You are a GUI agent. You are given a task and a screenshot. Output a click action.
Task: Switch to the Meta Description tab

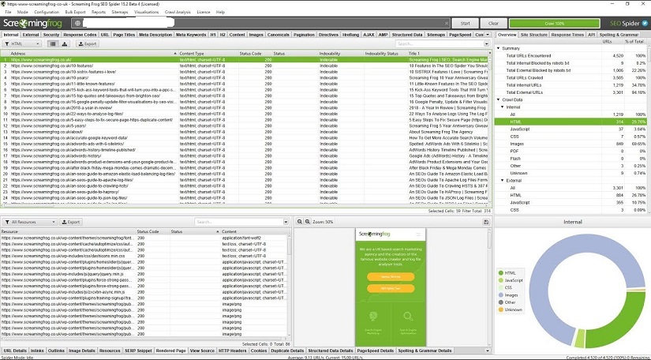click(155, 35)
